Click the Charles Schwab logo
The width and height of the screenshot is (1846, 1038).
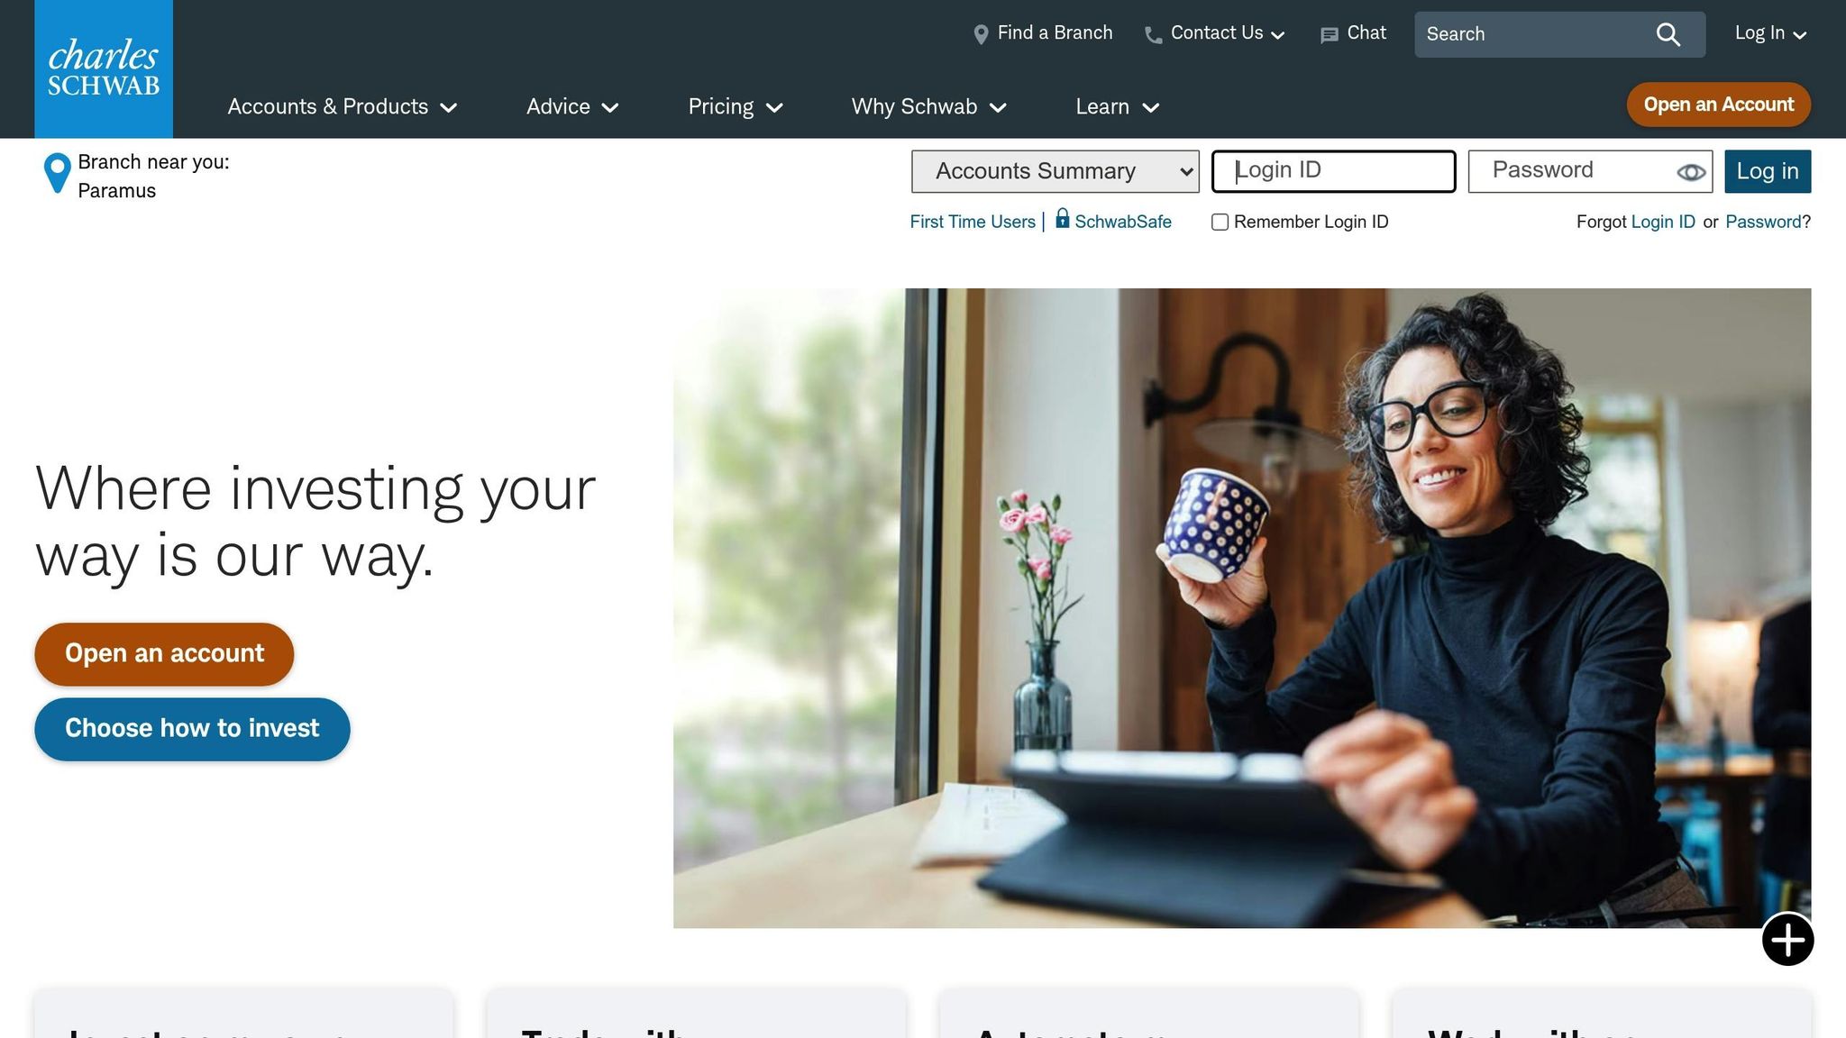(x=104, y=68)
